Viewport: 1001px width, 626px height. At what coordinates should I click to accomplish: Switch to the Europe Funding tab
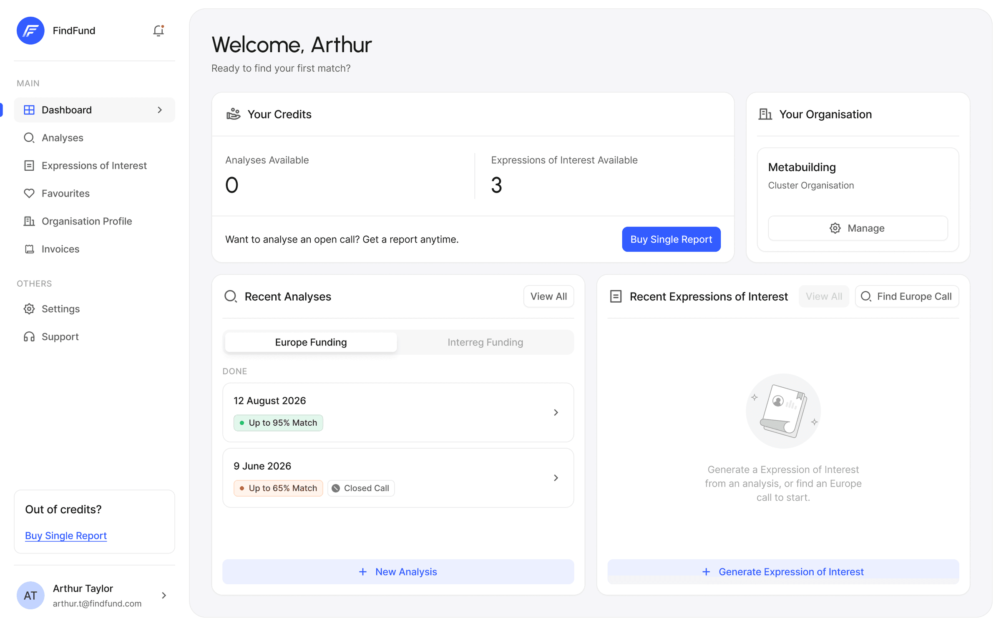click(x=311, y=342)
